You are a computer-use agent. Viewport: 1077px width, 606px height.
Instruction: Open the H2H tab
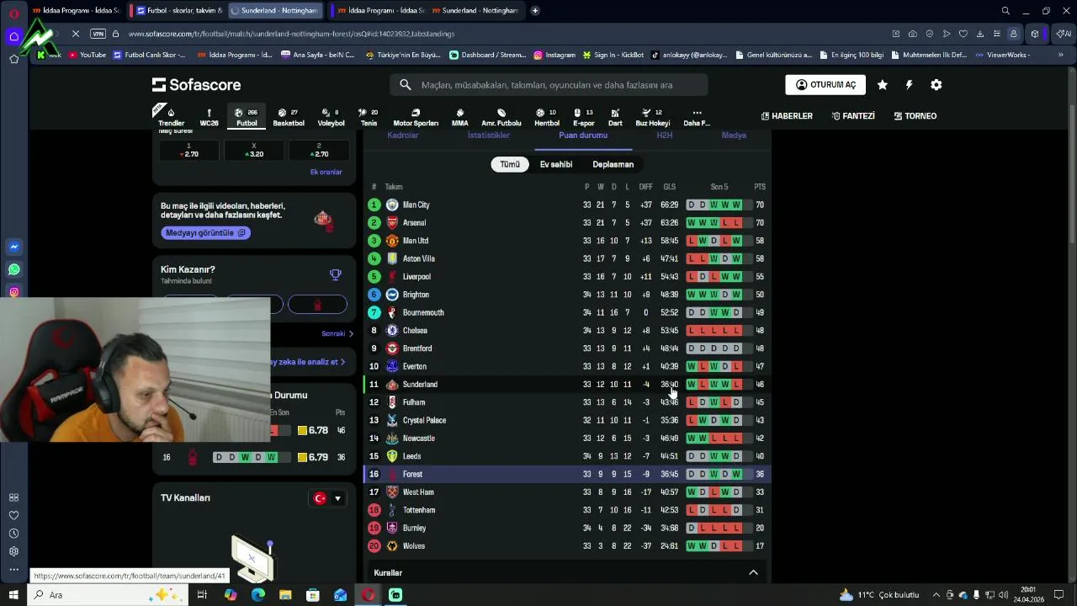[x=665, y=136]
